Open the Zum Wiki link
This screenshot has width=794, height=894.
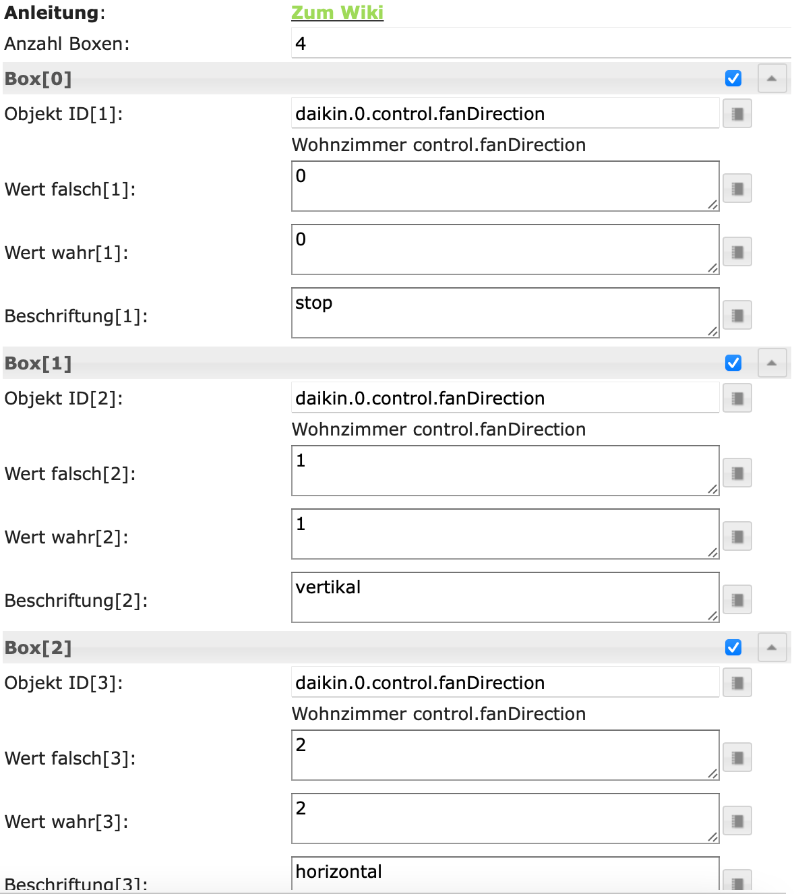[337, 13]
